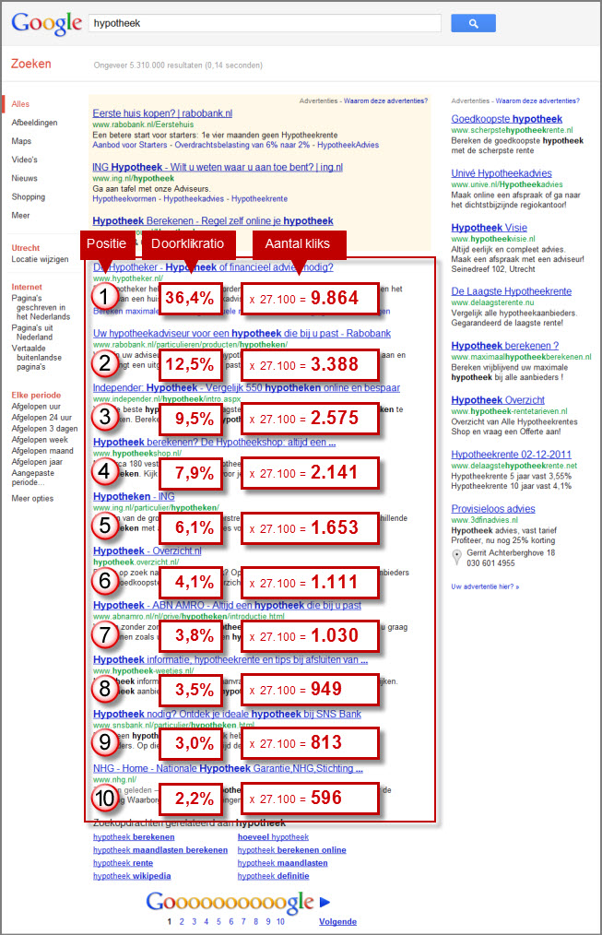This screenshot has width=602, height=935.
Task: Open Independer Hypotheek result title
Action: coord(246,387)
